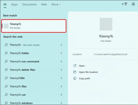Choose Copy path
The width and height of the screenshot is (138, 105).
[x=84, y=78]
